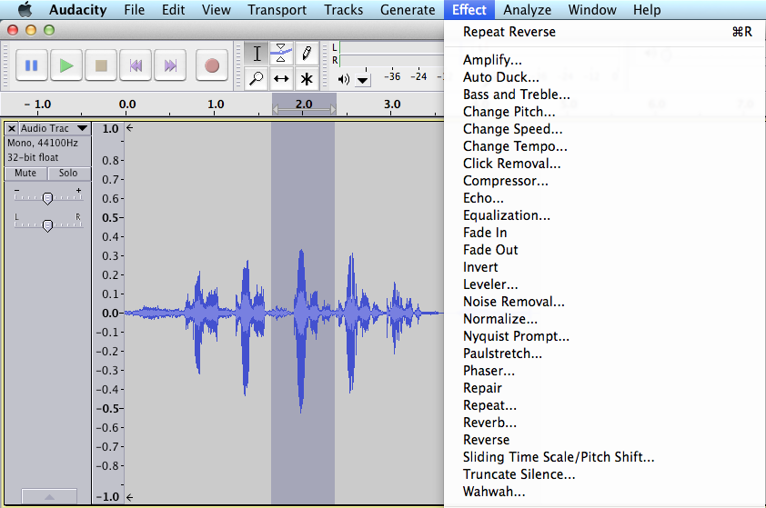Viewport: 766px width, 508px height.
Task: Choose the Truncate Silence... effect
Action: coord(605,474)
